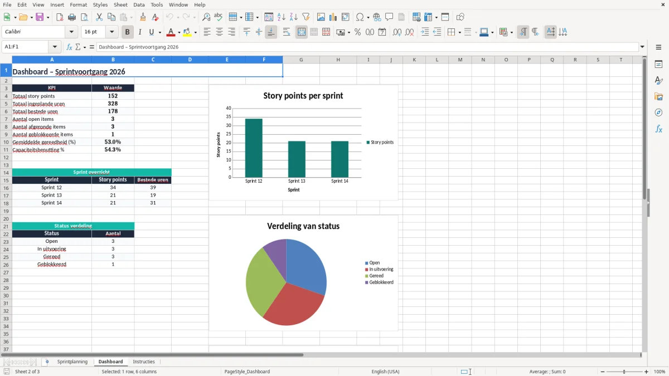
Task: Center text horizontally
Action: (x=219, y=32)
